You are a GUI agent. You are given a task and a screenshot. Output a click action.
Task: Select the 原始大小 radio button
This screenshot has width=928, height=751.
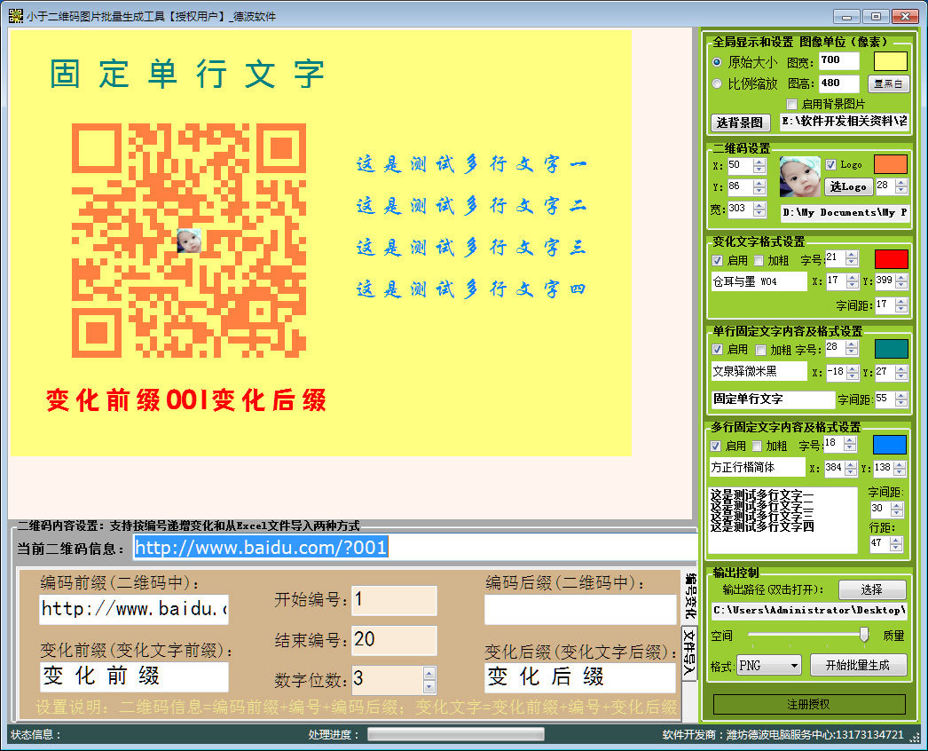(717, 61)
